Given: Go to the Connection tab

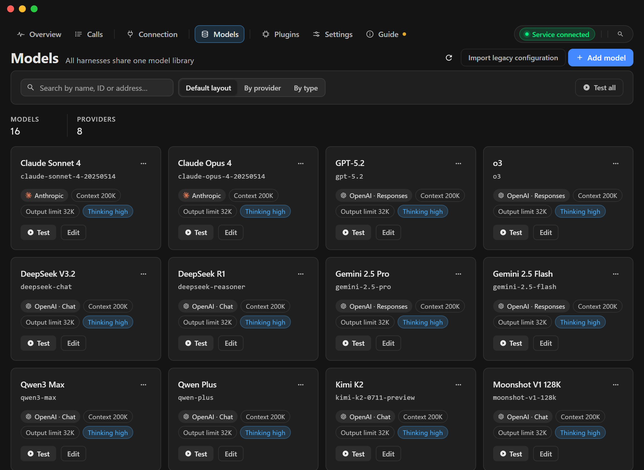Looking at the screenshot, I should 152,34.
